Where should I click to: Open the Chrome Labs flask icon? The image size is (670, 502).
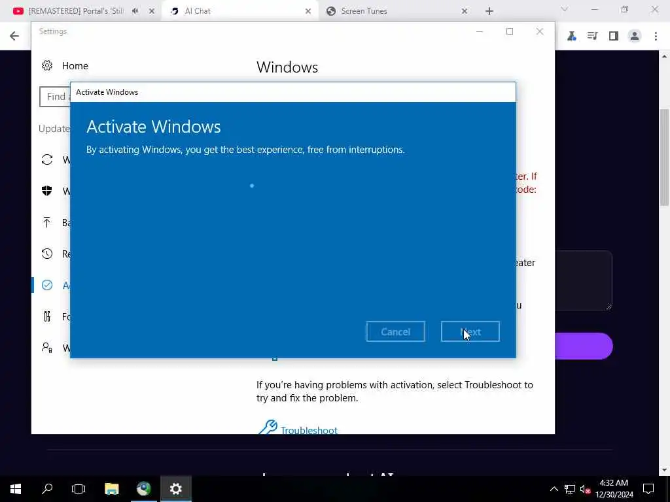pos(571,37)
